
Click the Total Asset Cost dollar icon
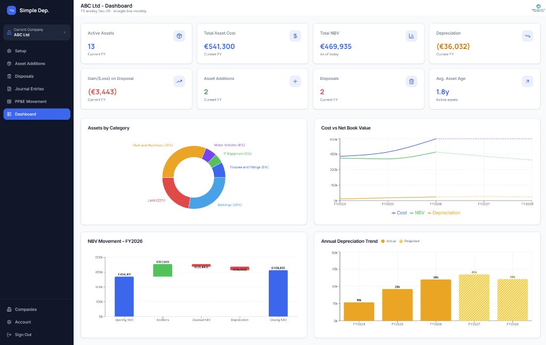point(295,36)
